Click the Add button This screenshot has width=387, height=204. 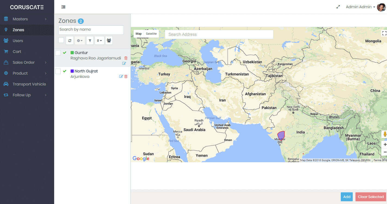click(x=346, y=197)
